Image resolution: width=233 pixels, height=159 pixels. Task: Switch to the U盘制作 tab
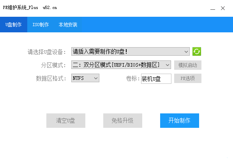14,25
